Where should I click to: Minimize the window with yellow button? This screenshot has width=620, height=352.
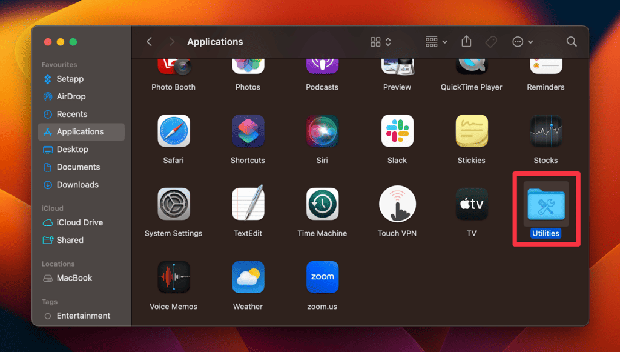[x=61, y=42]
